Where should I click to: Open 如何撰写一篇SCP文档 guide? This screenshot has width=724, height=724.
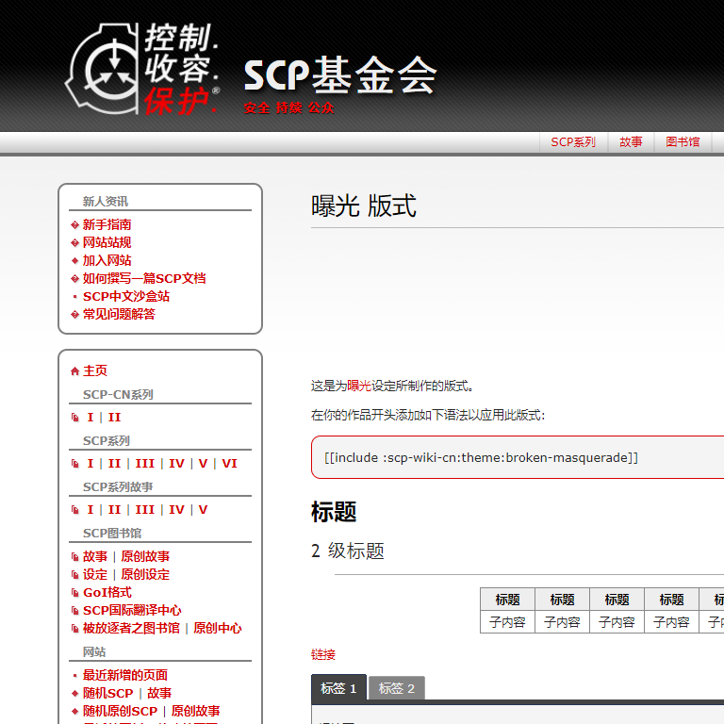[143, 279]
